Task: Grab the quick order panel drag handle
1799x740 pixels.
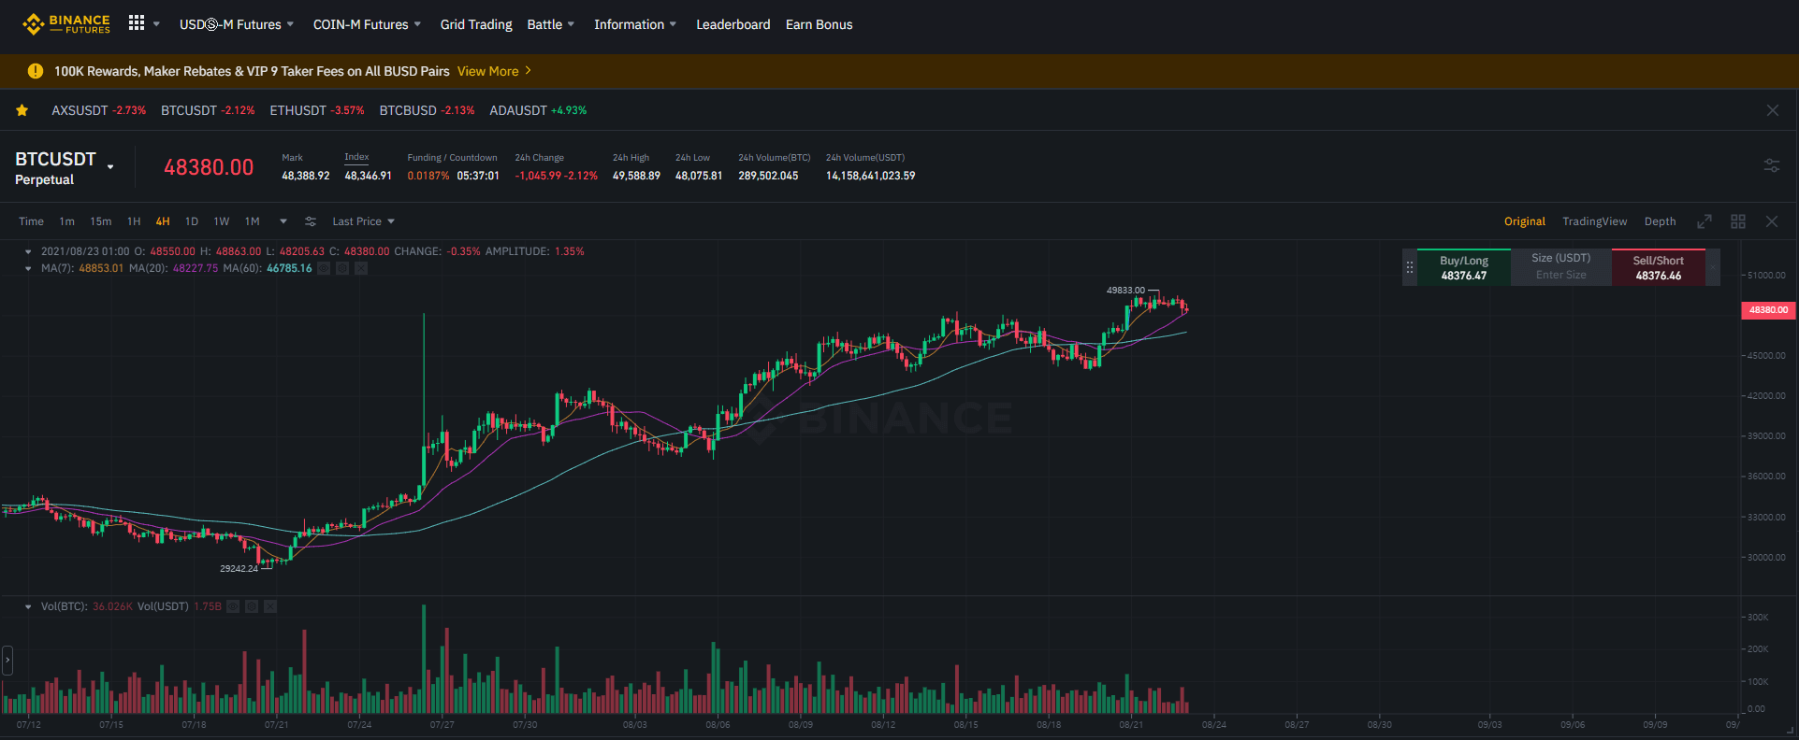Action: click(1410, 267)
